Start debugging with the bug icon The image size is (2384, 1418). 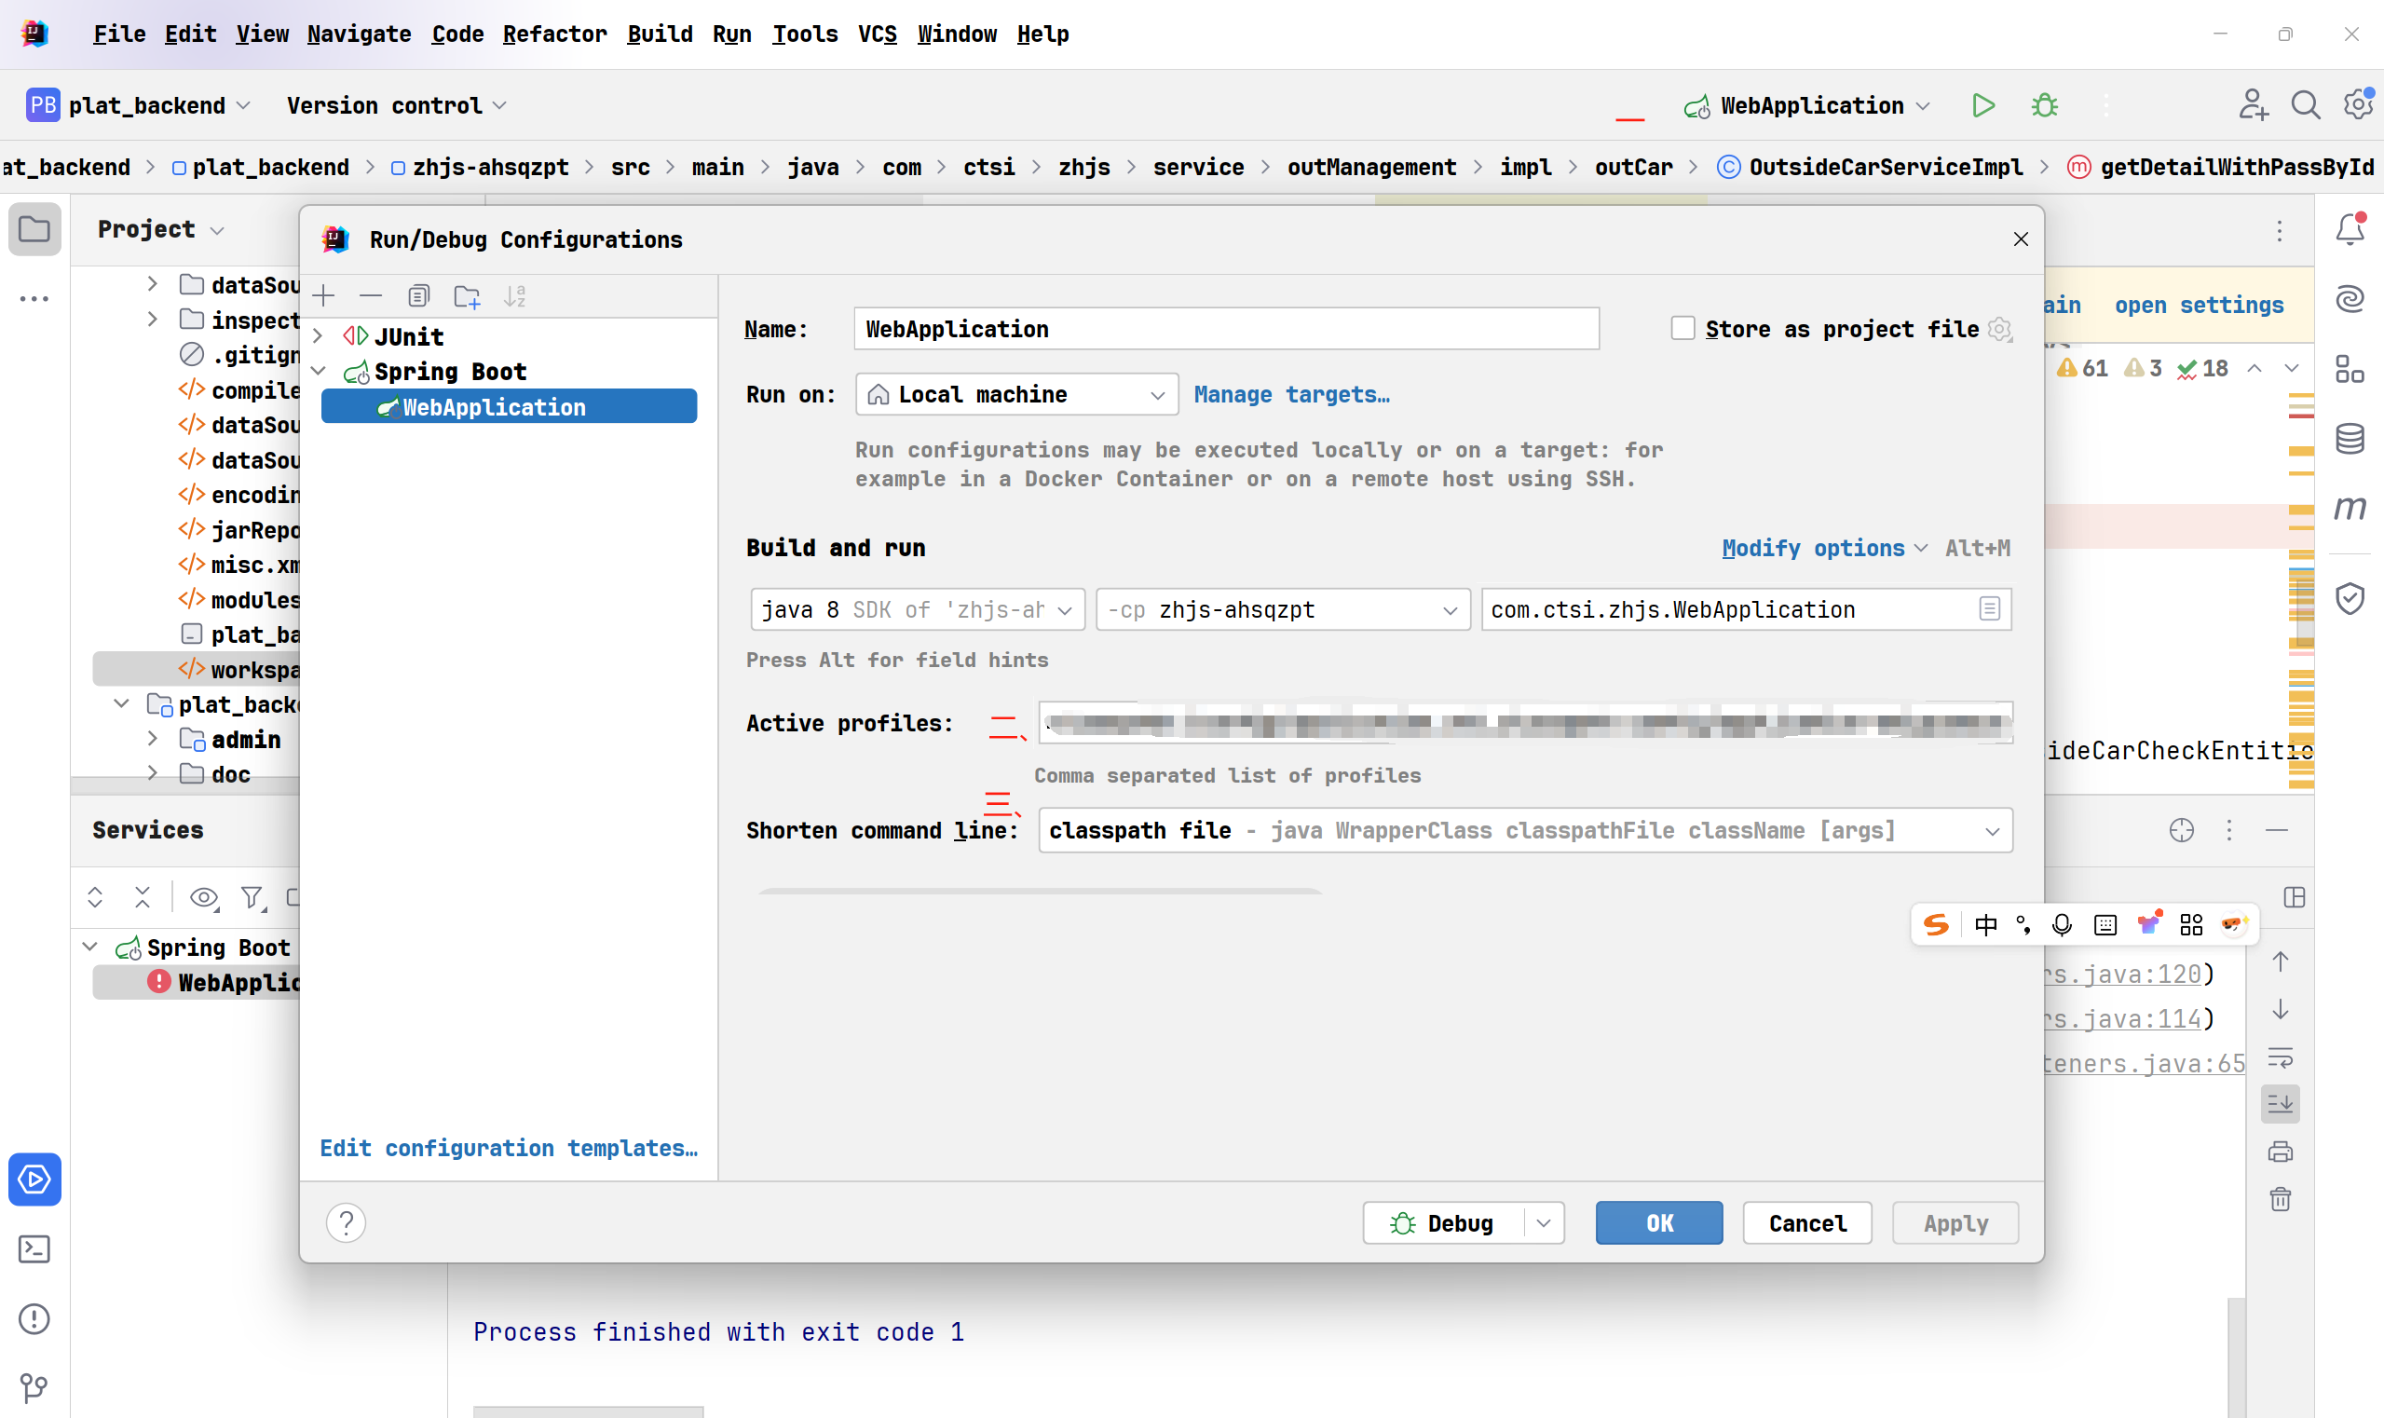pos(2044,105)
